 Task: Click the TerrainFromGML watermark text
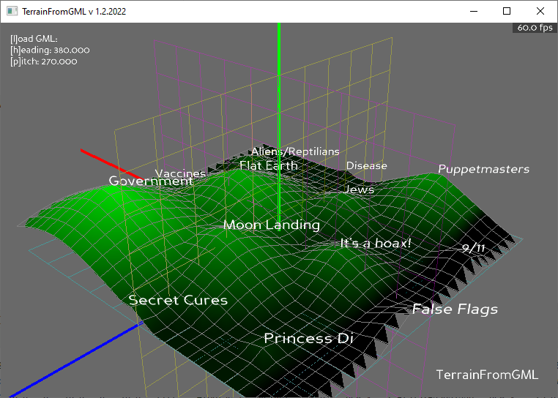click(x=487, y=375)
